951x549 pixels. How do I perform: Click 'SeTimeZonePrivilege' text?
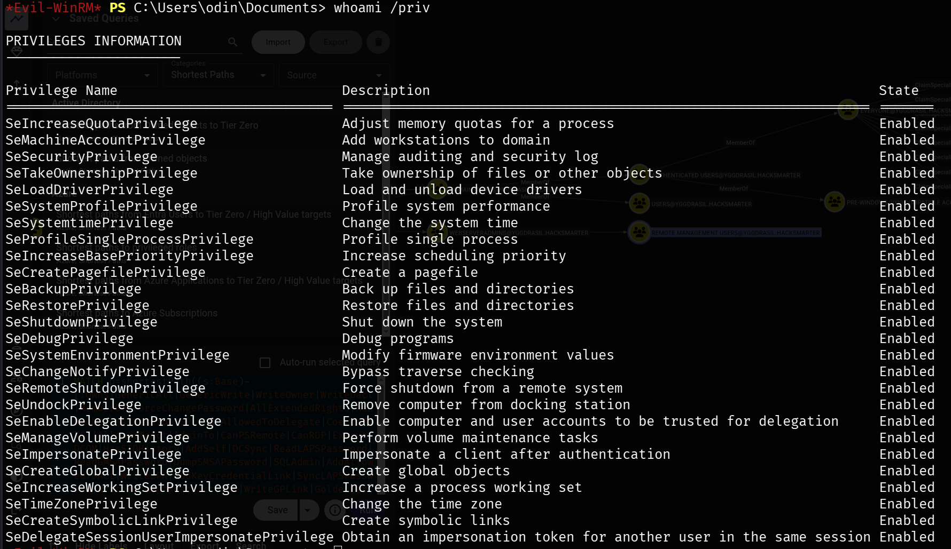(x=81, y=504)
